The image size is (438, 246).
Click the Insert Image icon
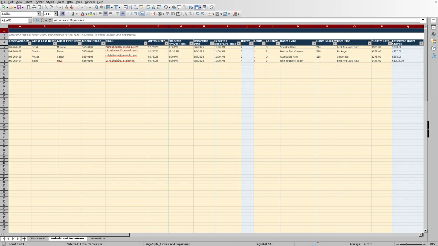click(x=149, y=7)
